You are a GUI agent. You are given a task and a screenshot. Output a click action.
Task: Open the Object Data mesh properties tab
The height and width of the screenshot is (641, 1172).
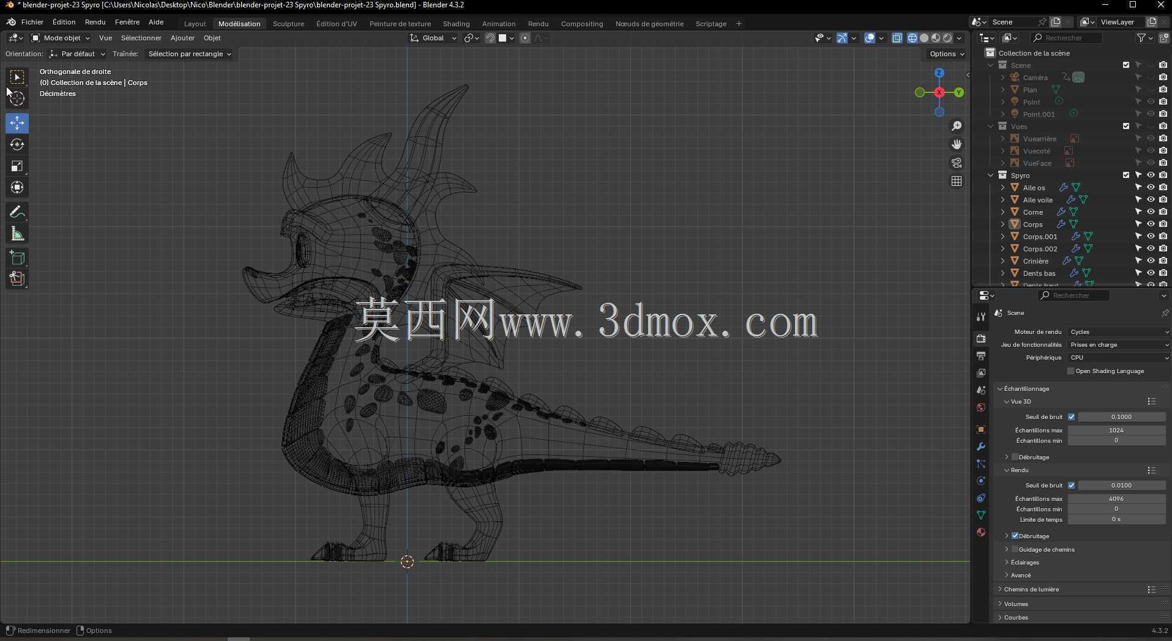(981, 515)
